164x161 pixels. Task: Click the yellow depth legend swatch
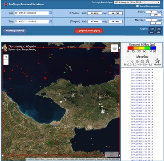pos(142,48)
